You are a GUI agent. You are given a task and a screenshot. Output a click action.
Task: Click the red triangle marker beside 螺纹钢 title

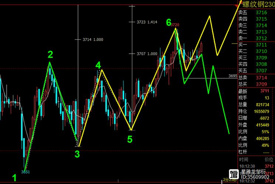click(236, 6)
